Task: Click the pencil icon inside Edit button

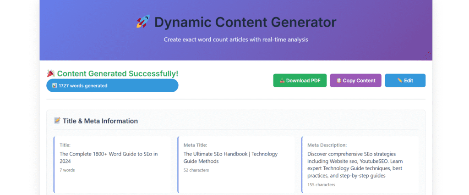Action: point(400,80)
